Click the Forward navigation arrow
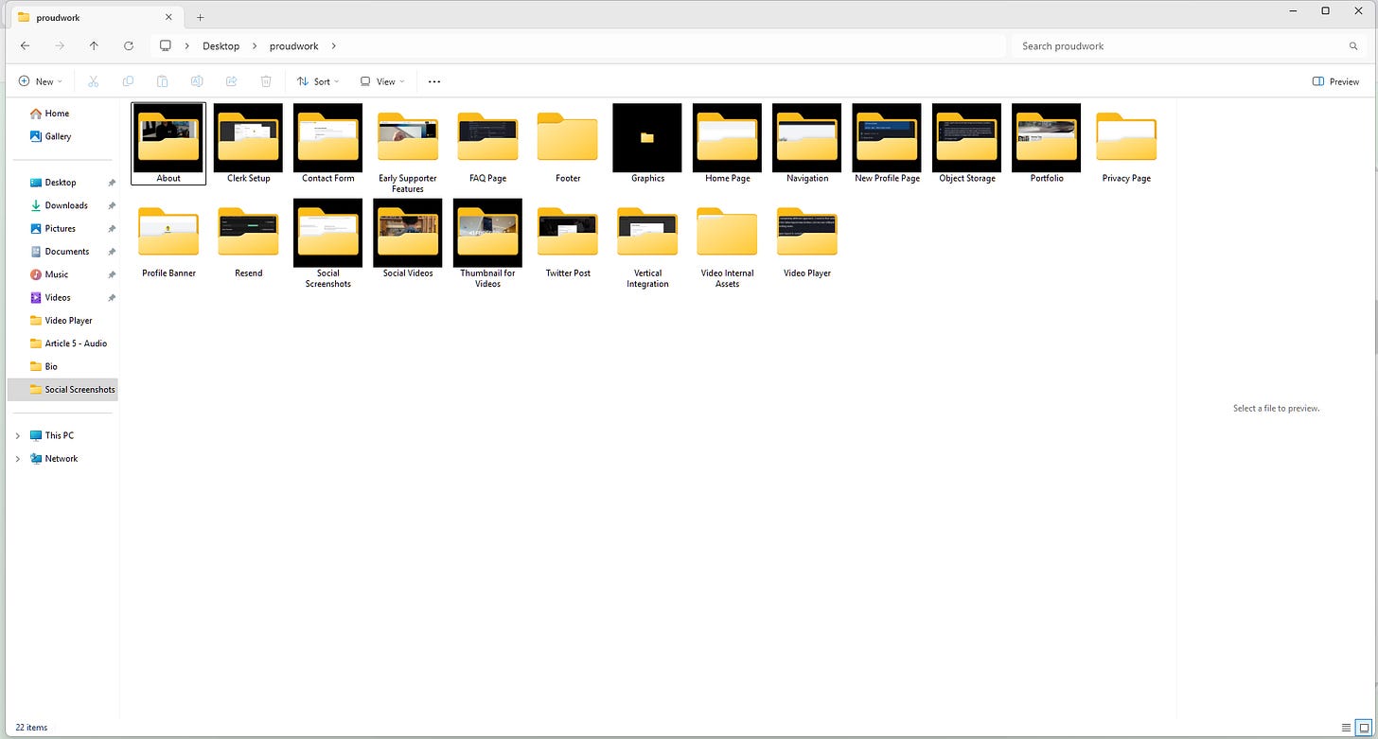Viewport: 1378px width, 739px height. pyautogui.click(x=60, y=45)
